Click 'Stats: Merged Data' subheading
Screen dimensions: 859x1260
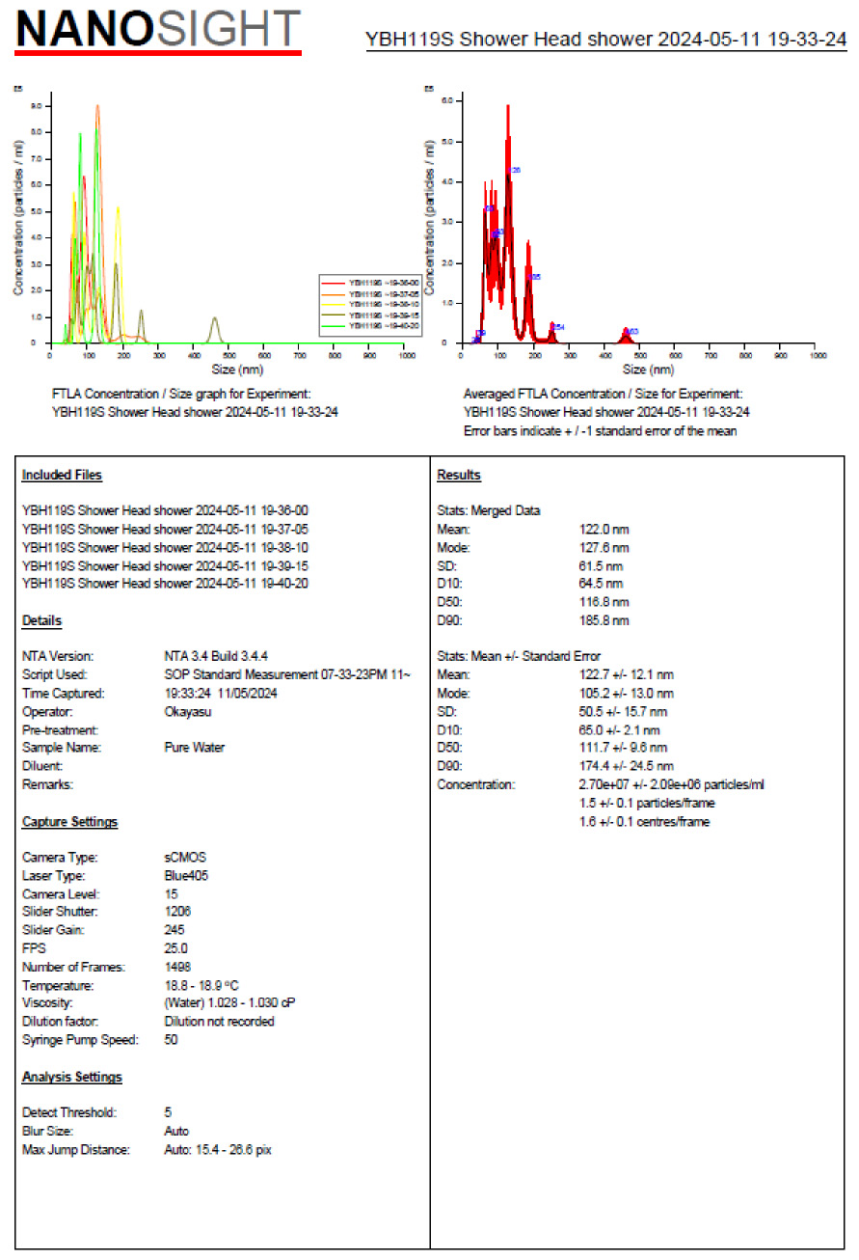pyautogui.click(x=489, y=510)
